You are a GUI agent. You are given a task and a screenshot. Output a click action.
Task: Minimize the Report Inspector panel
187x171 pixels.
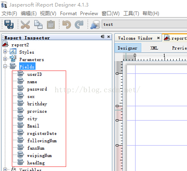[102, 36]
